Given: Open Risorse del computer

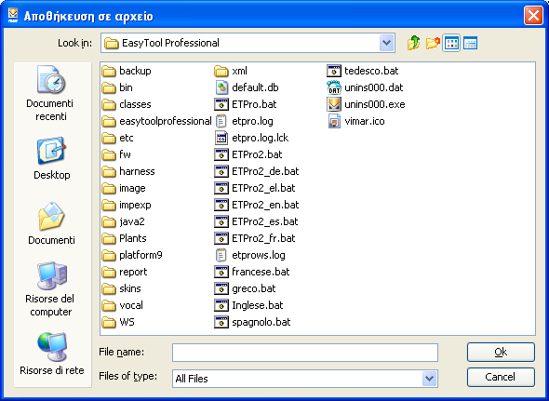Looking at the screenshot, I should pyautogui.click(x=51, y=289).
